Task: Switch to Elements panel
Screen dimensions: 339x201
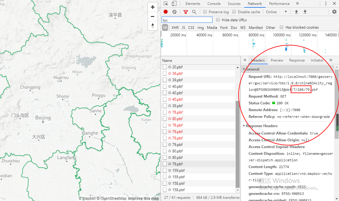Action: [x=193, y=4]
